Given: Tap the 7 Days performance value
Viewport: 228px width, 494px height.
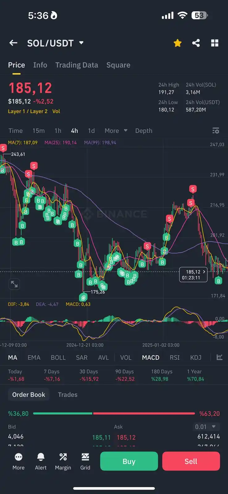Looking at the screenshot, I should 52,379.
